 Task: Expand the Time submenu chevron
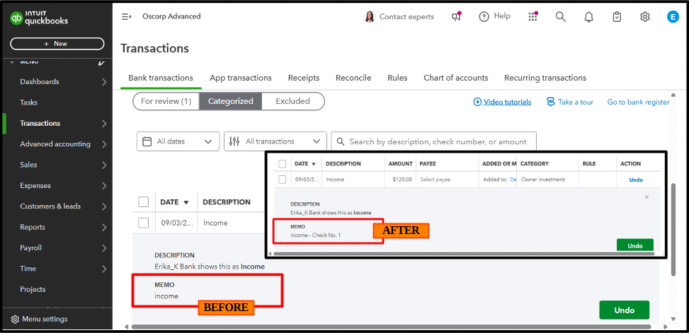click(104, 269)
